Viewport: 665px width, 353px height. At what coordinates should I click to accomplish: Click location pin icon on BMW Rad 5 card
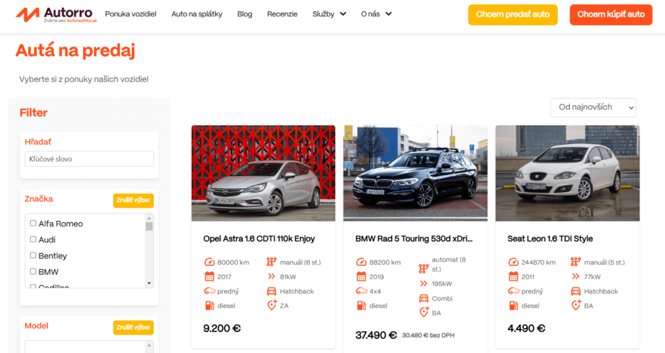coord(424,312)
